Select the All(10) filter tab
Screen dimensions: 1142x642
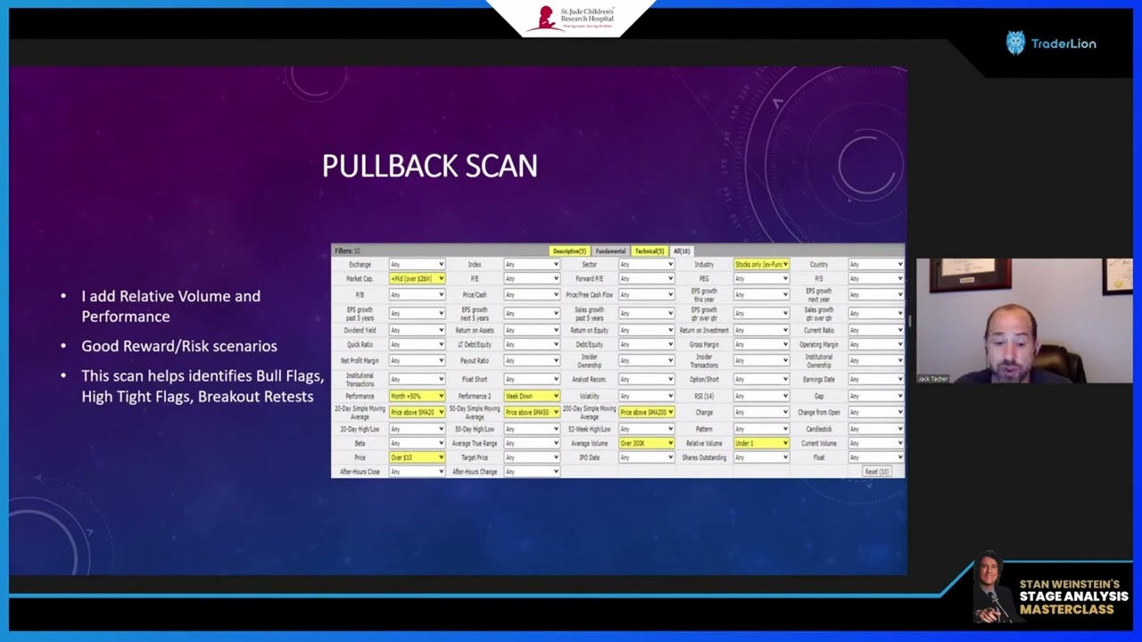pos(682,251)
